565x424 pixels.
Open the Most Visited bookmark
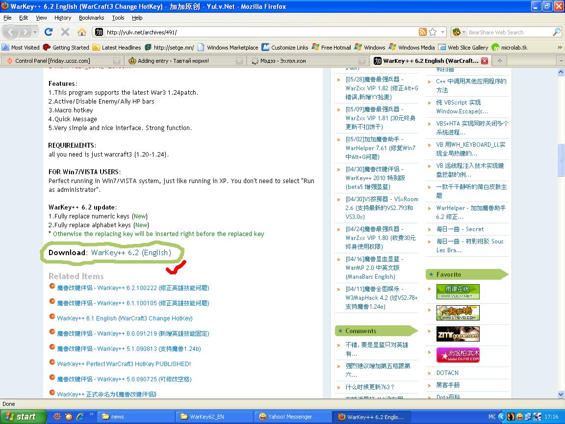[x=21, y=47]
